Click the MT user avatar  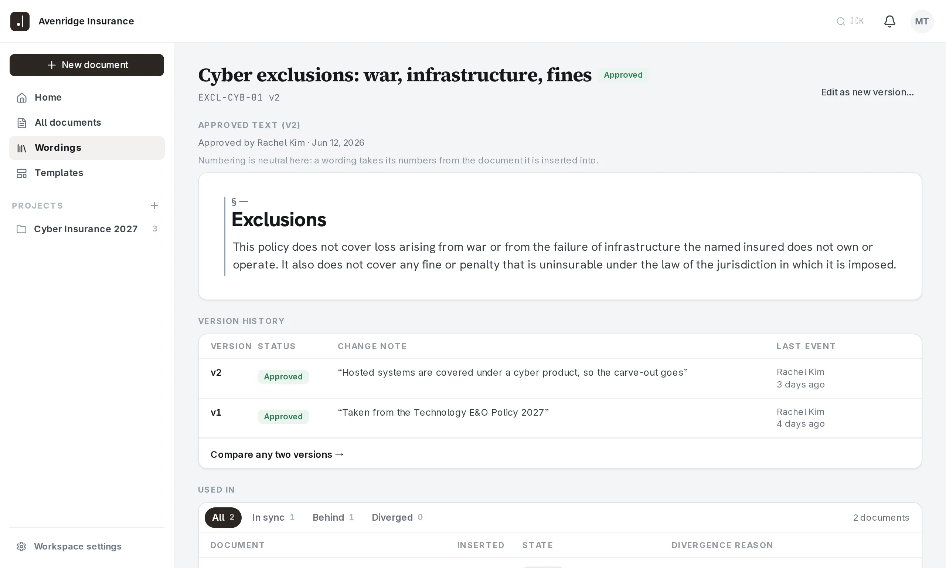922,21
